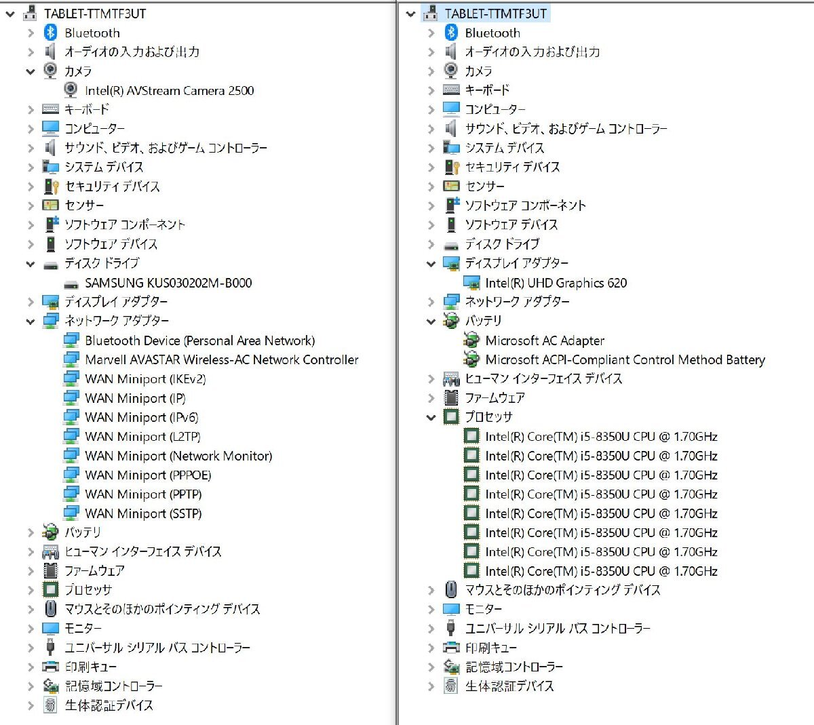Select WAN Miniport (L2TP) entry
This screenshot has width=814, height=725.
pos(142,437)
